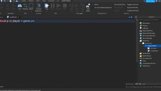Collapse the ribbon with the up chevron

click(144, 1)
